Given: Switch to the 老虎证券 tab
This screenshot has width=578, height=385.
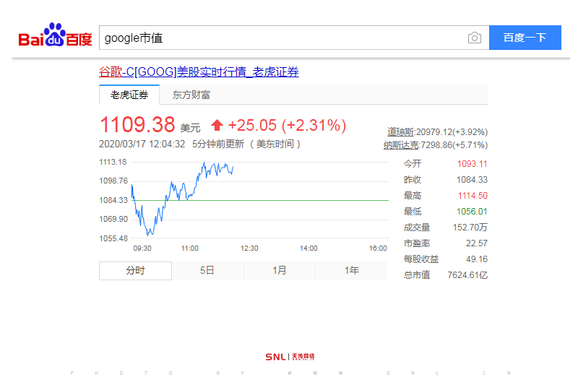Looking at the screenshot, I should 129,95.
